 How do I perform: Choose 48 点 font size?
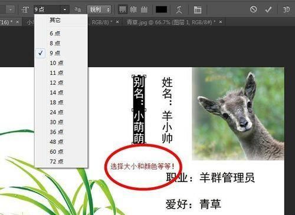click(x=61, y=142)
